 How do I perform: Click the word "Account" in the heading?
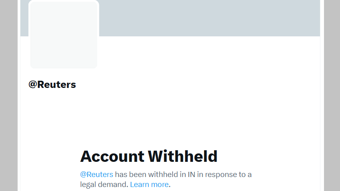(112, 156)
